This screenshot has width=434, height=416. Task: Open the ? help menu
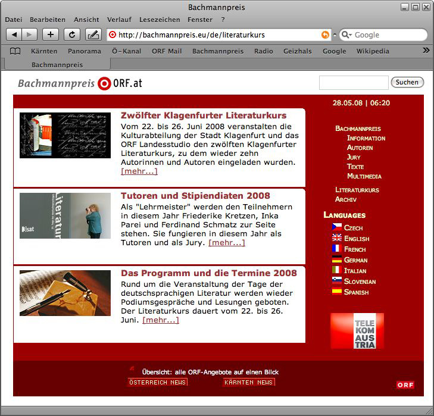tap(223, 20)
